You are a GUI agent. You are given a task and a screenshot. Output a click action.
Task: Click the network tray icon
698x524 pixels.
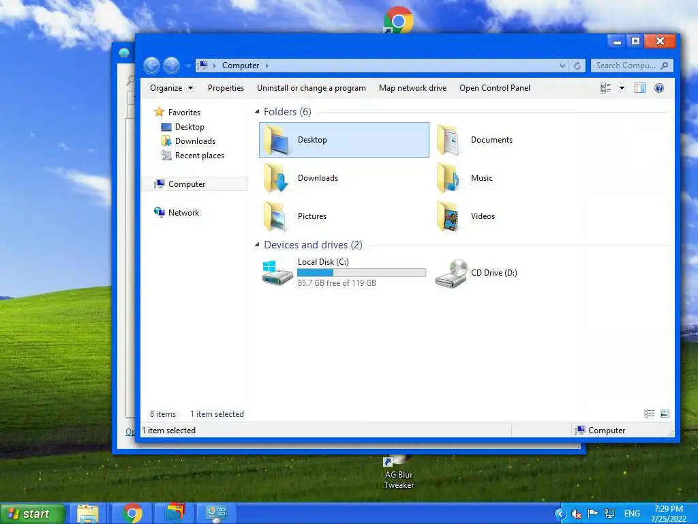(x=609, y=514)
